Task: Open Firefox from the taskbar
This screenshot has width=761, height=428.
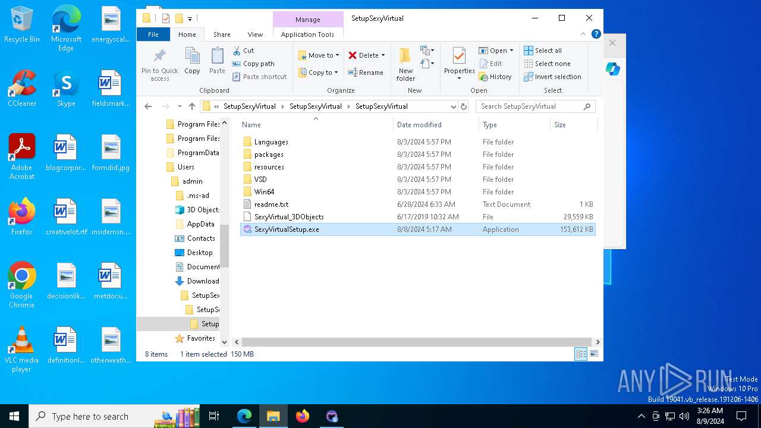Action: (303, 416)
